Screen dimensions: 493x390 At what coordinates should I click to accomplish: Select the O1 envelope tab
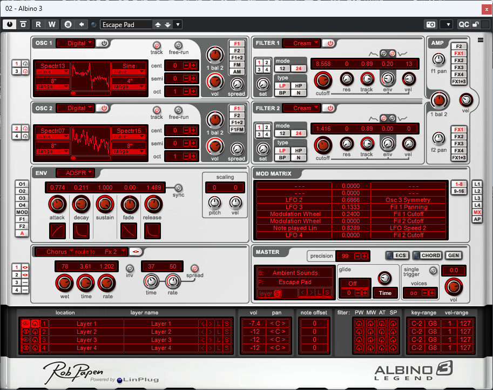coord(22,184)
